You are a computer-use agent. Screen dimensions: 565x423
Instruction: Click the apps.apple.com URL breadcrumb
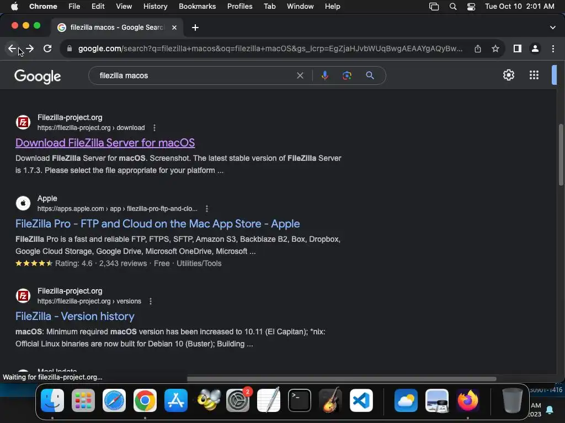[x=118, y=209]
